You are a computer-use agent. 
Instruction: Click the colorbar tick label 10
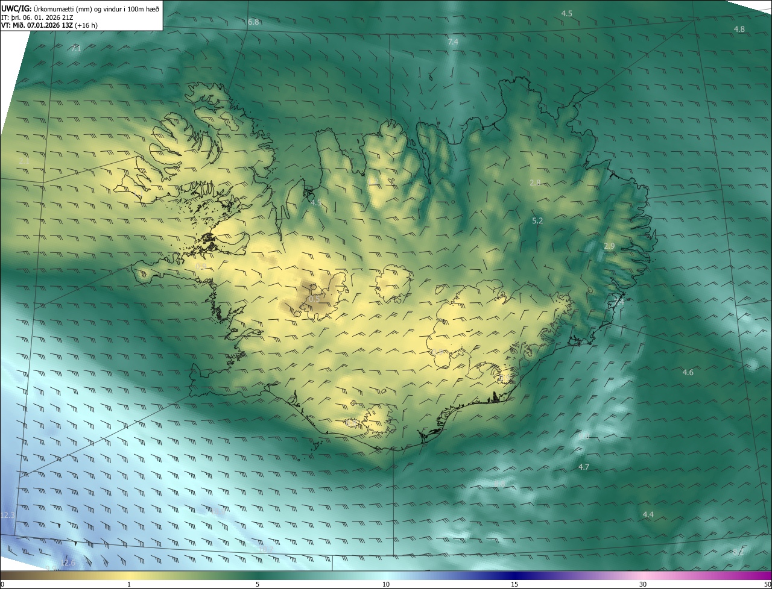point(386,585)
